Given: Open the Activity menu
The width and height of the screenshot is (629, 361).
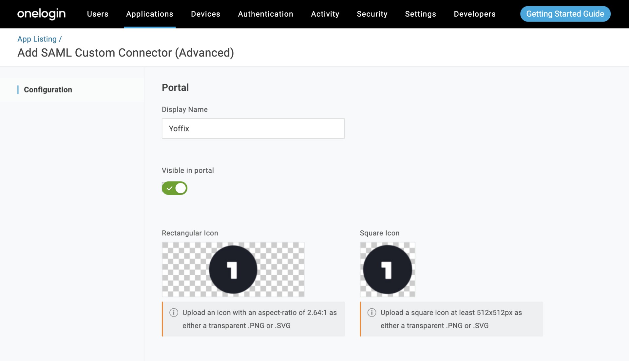Looking at the screenshot, I should [x=325, y=14].
